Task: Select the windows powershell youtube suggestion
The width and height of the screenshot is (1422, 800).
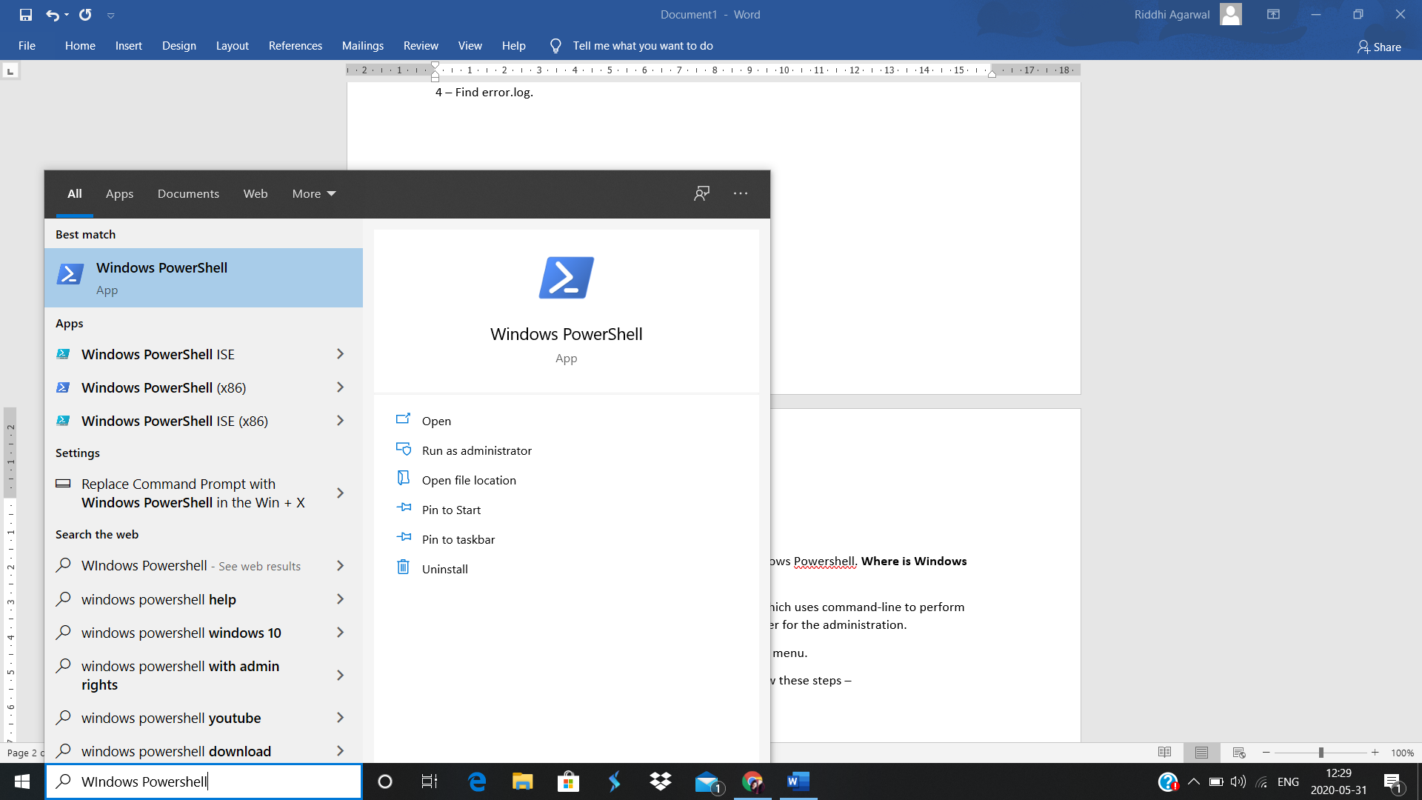Action: click(171, 718)
